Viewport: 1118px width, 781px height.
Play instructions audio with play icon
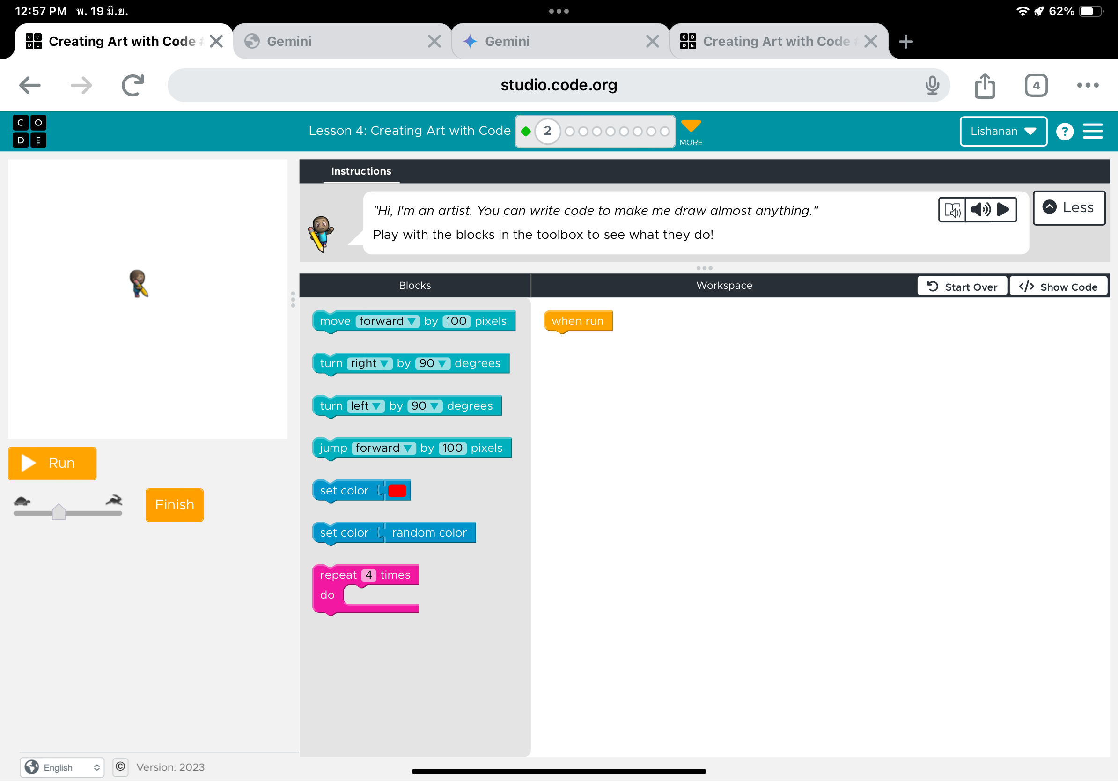(1003, 210)
